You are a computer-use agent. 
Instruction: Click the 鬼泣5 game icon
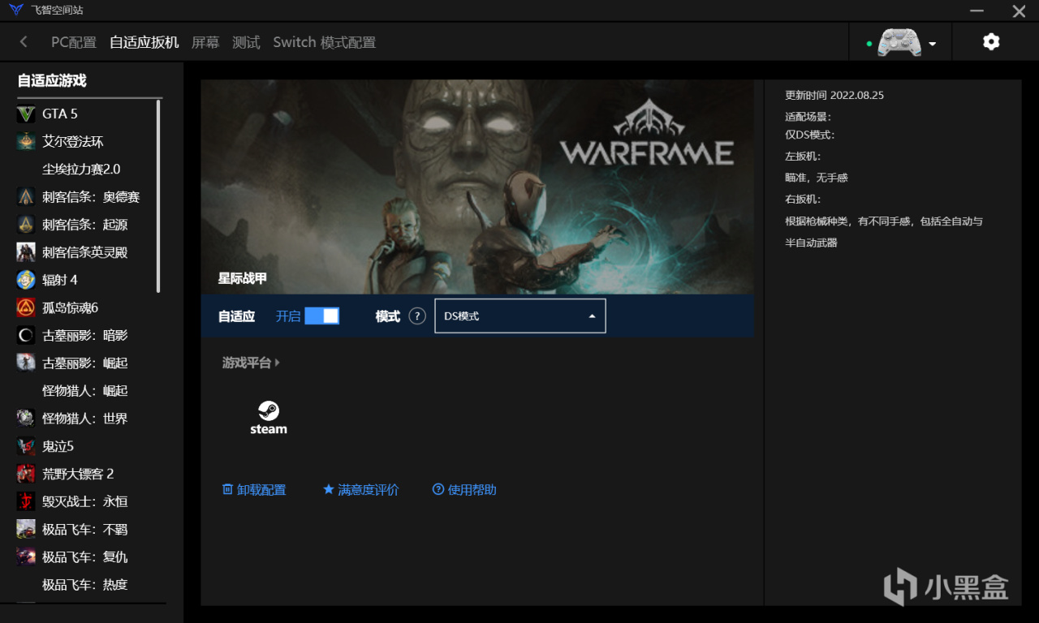click(26, 446)
